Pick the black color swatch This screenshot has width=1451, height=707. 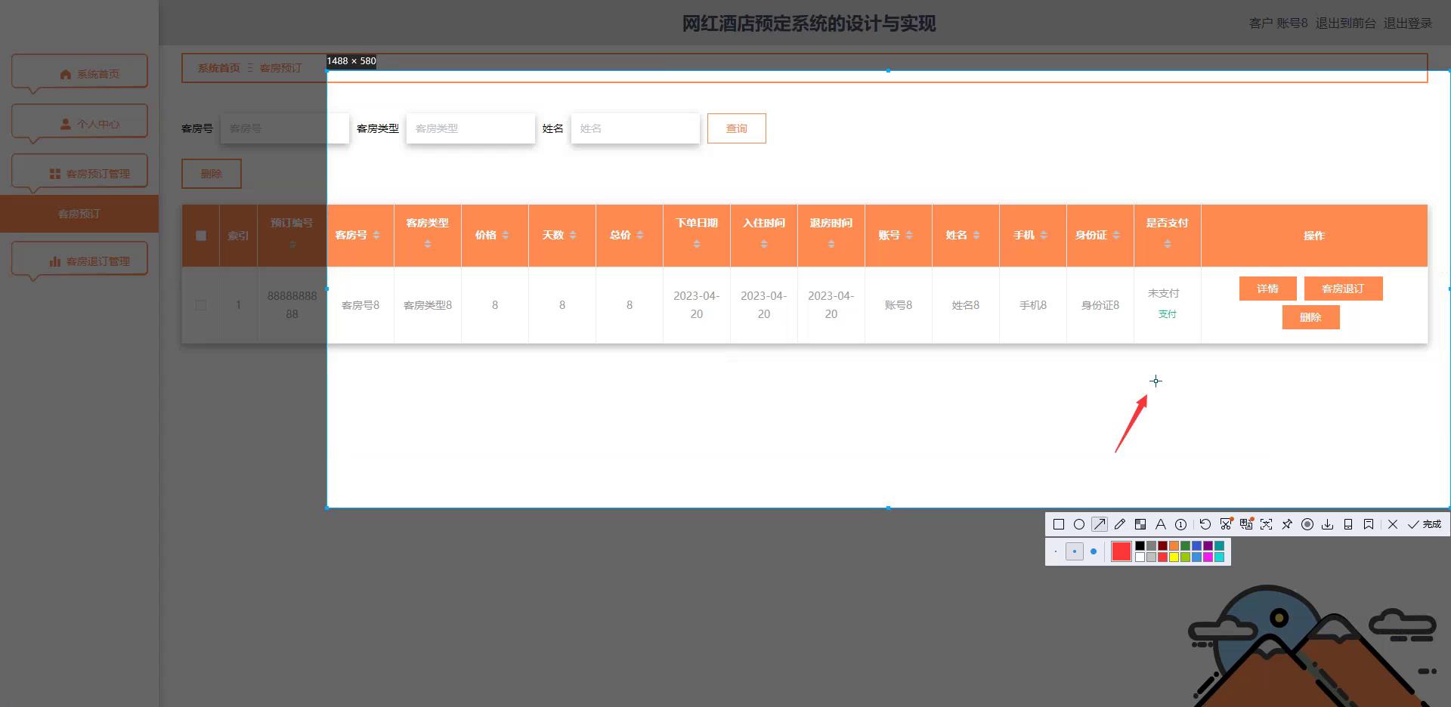(1140, 545)
